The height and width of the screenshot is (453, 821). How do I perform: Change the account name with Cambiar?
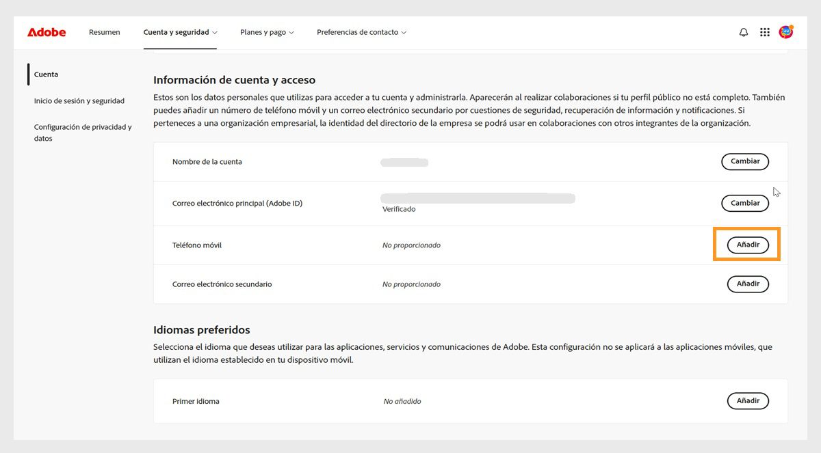click(x=744, y=161)
